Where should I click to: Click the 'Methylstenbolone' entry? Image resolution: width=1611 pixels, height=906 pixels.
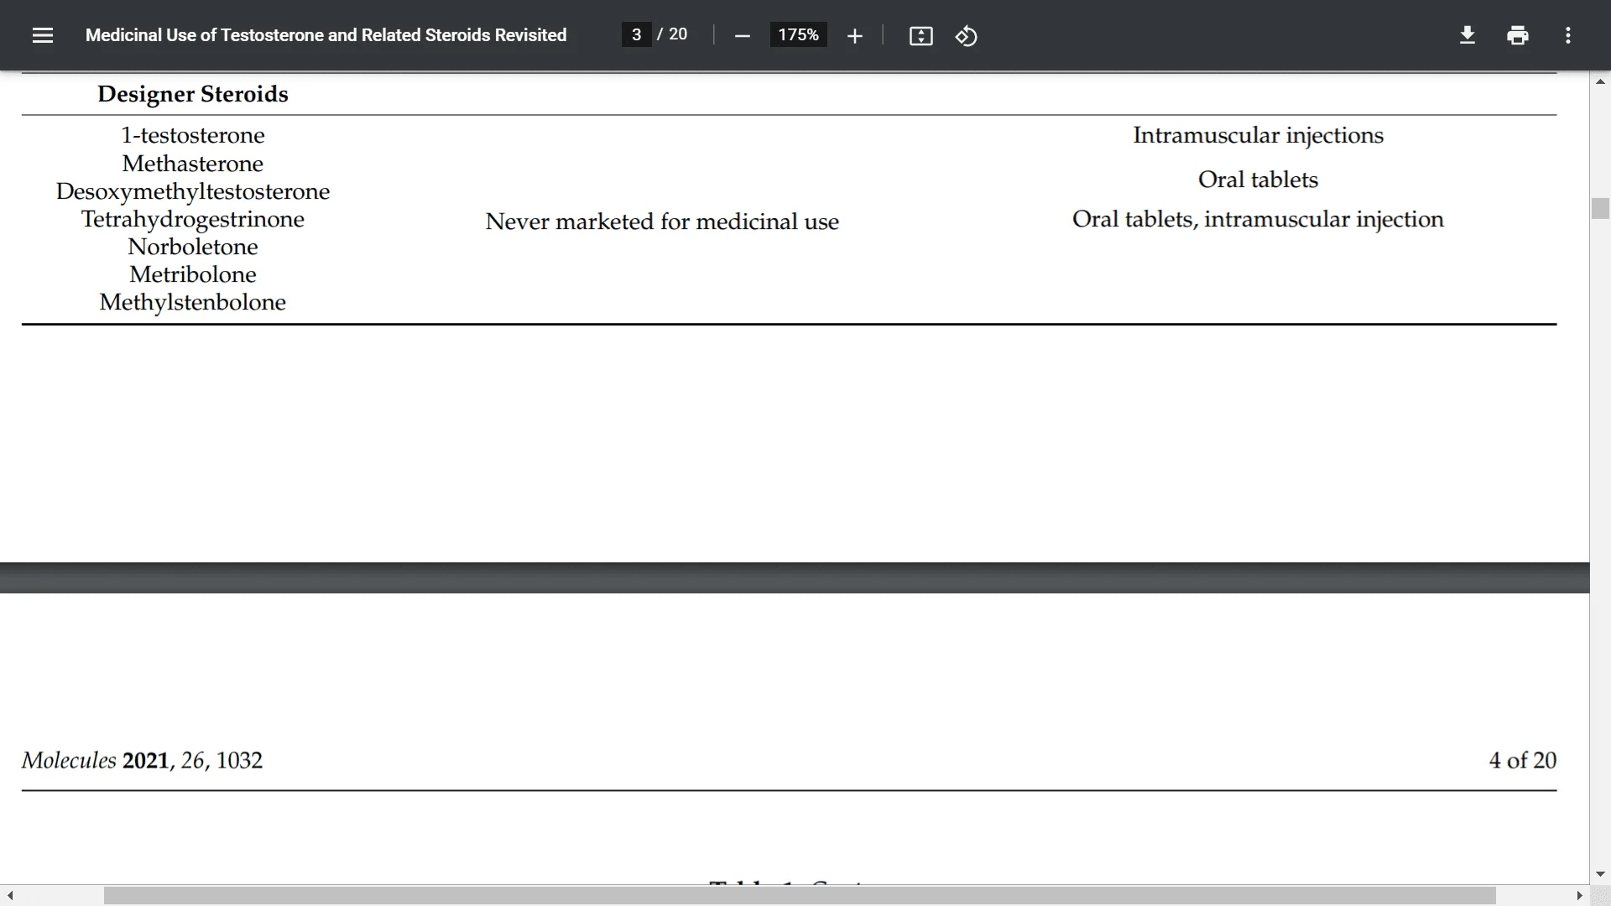[193, 302]
